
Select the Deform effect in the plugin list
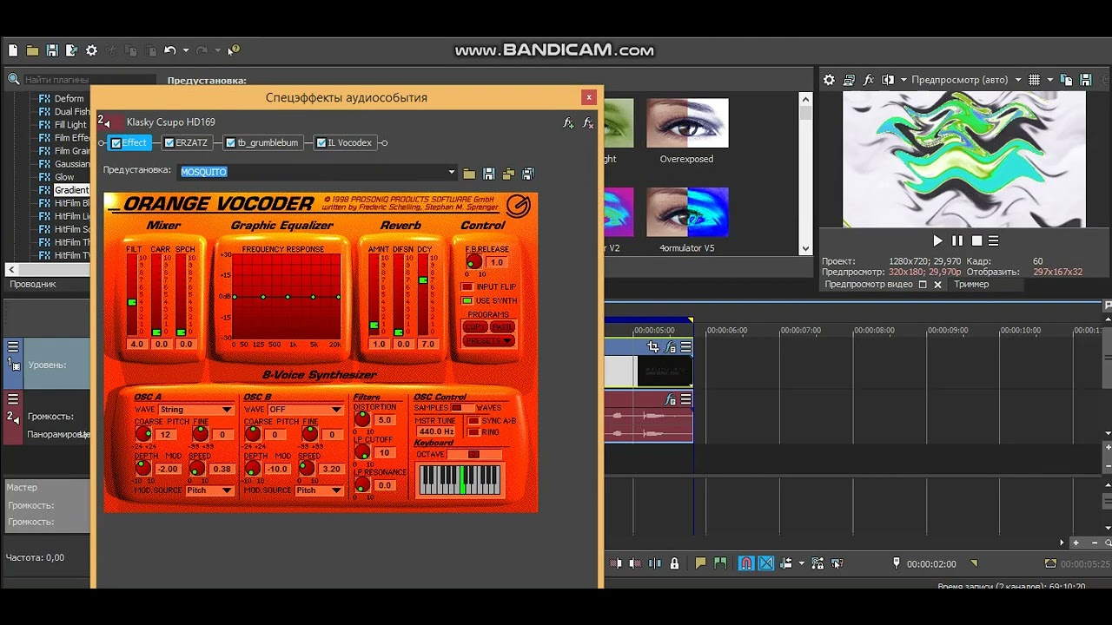point(69,99)
